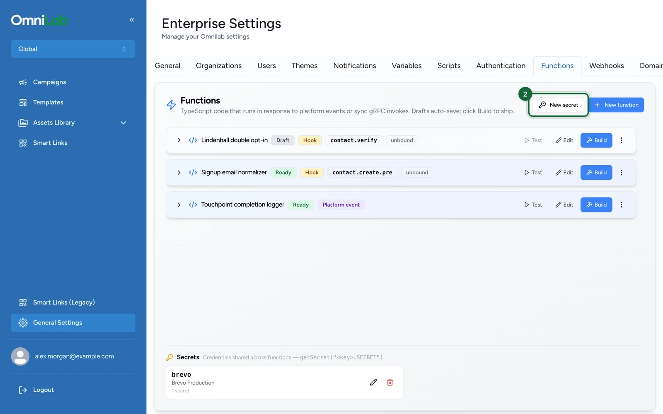Open Templates from the sidebar
This screenshot has width=663, height=414.
(x=73, y=102)
